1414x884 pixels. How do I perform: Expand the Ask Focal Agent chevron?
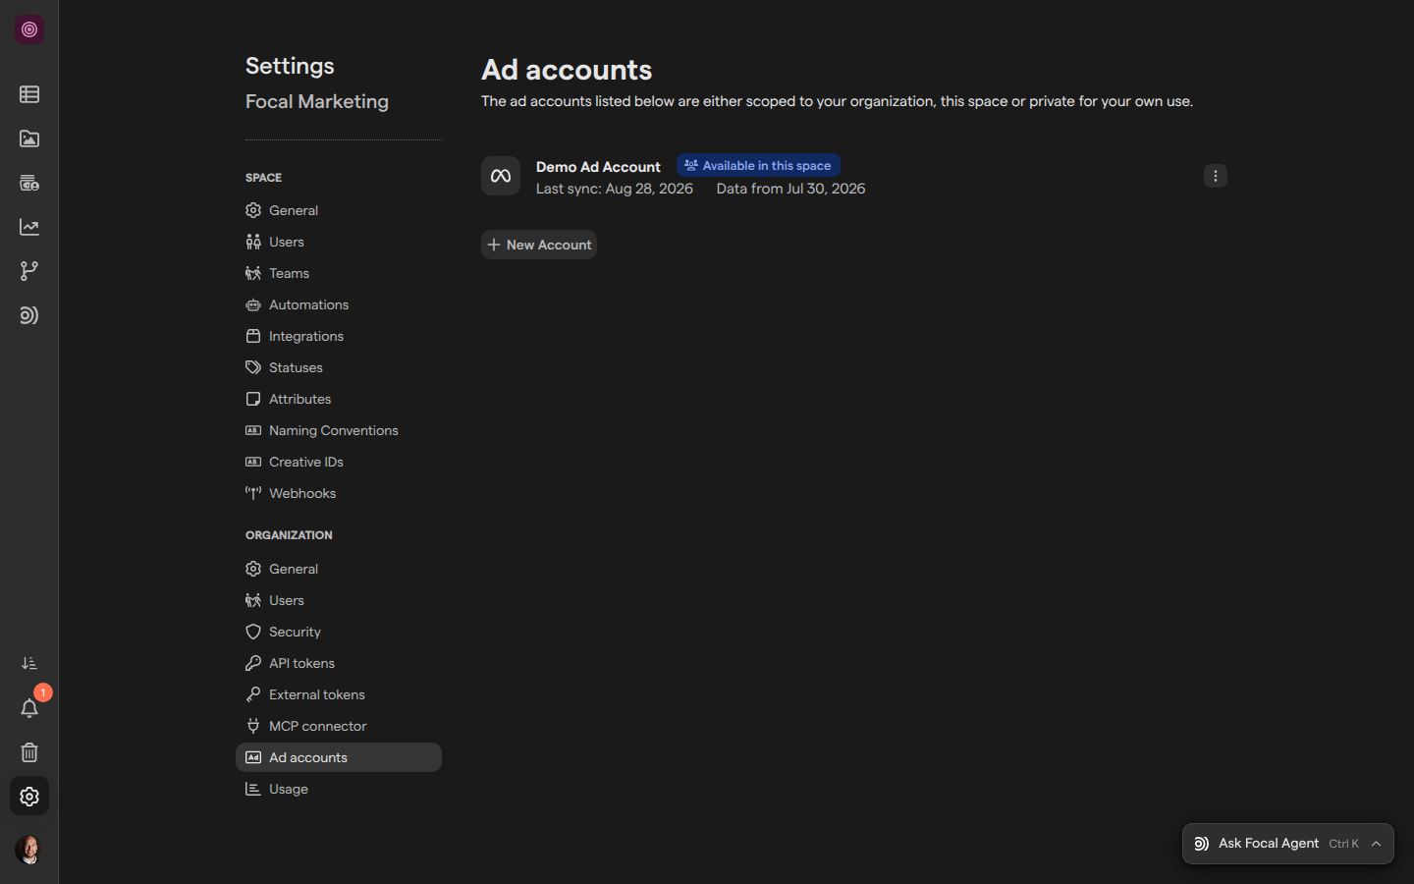[1377, 844]
